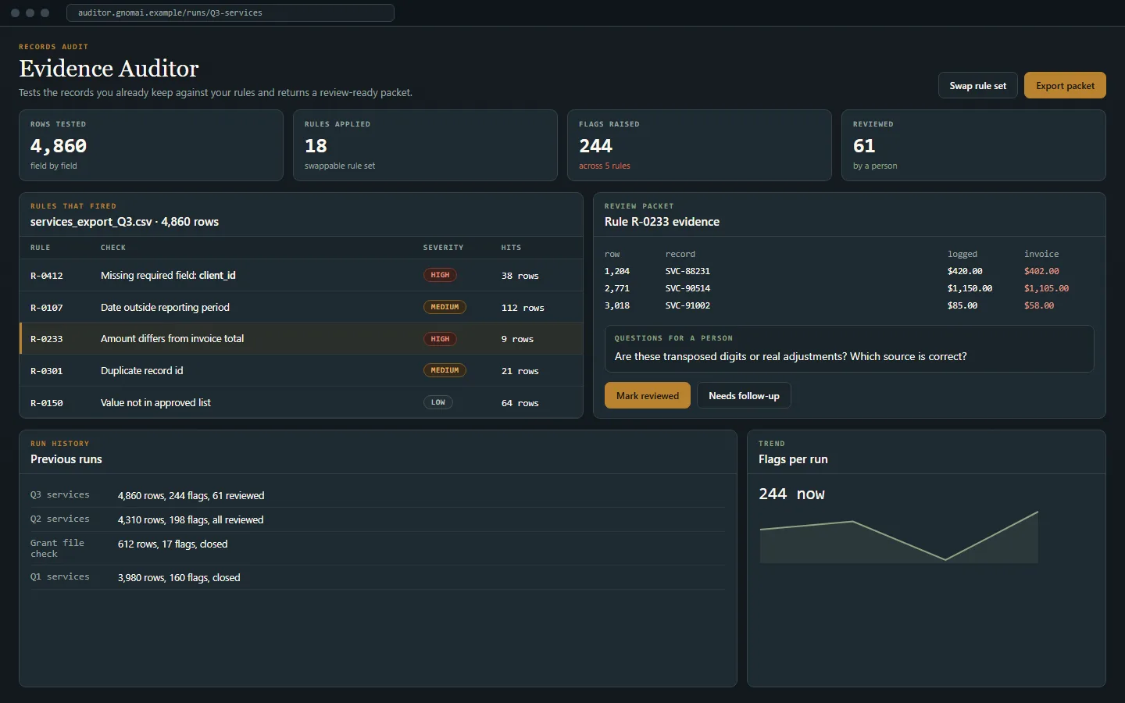Click the HIGH severity badge for R-0412
Viewport: 1125px width, 703px height.
click(x=440, y=275)
